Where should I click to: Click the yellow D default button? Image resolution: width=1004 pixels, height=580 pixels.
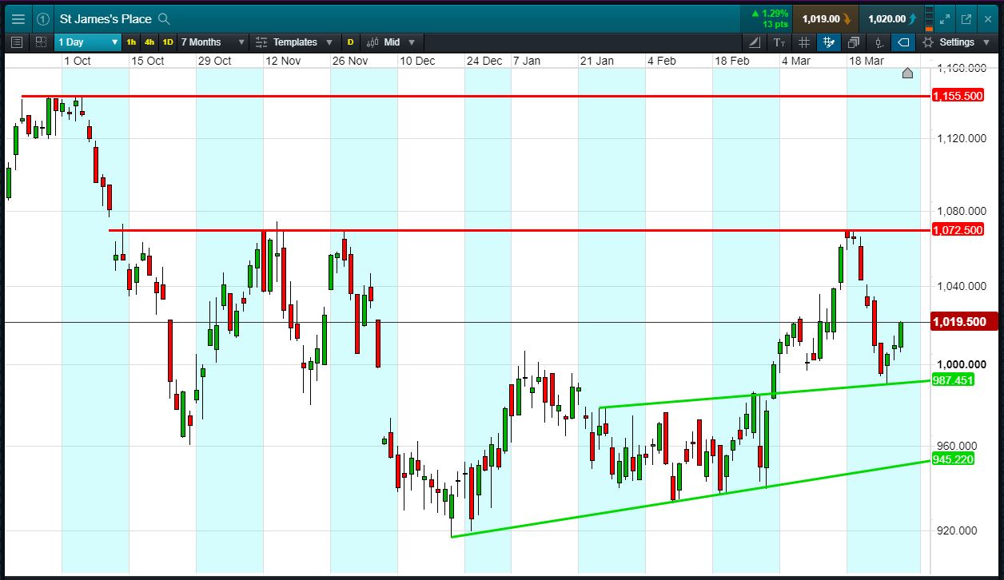point(350,42)
